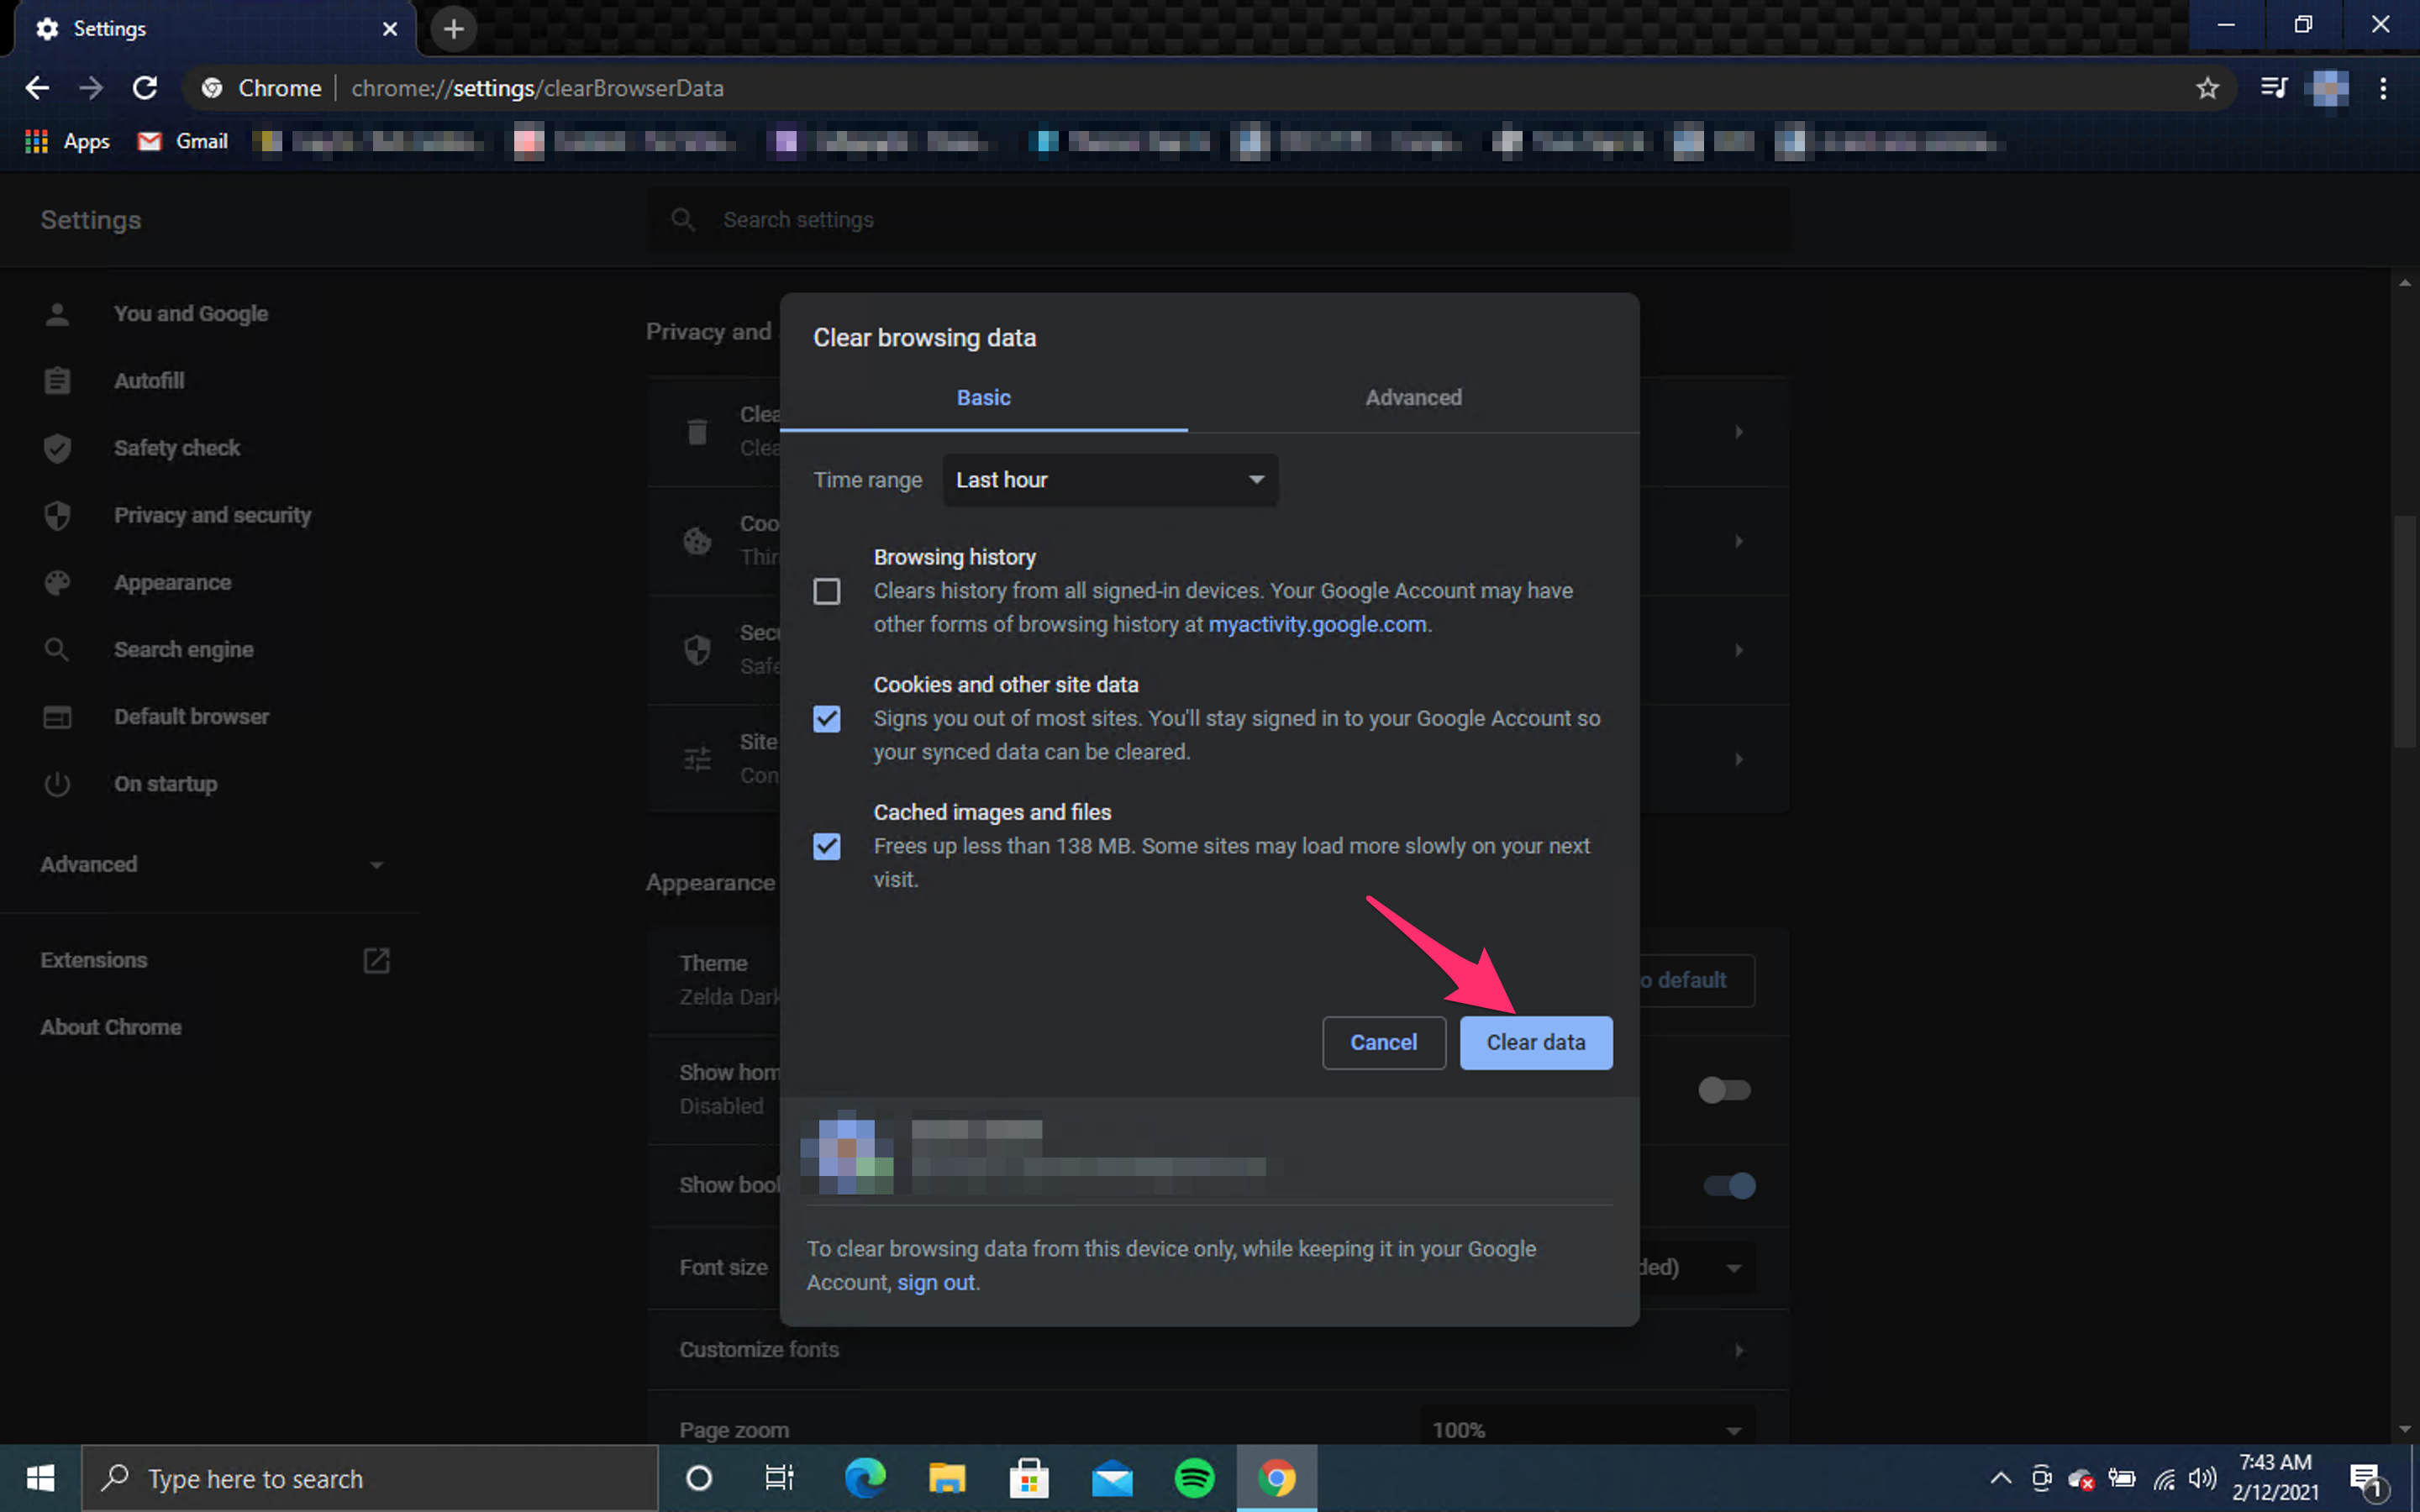Click the Appearance palette icon
This screenshot has width=2420, height=1512.
[x=57, y=582]
